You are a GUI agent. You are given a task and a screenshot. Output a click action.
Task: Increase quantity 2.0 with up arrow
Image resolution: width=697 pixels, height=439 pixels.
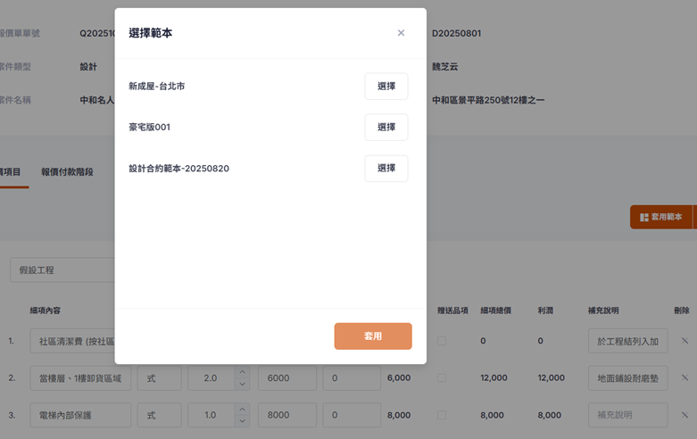coord(241,372)
